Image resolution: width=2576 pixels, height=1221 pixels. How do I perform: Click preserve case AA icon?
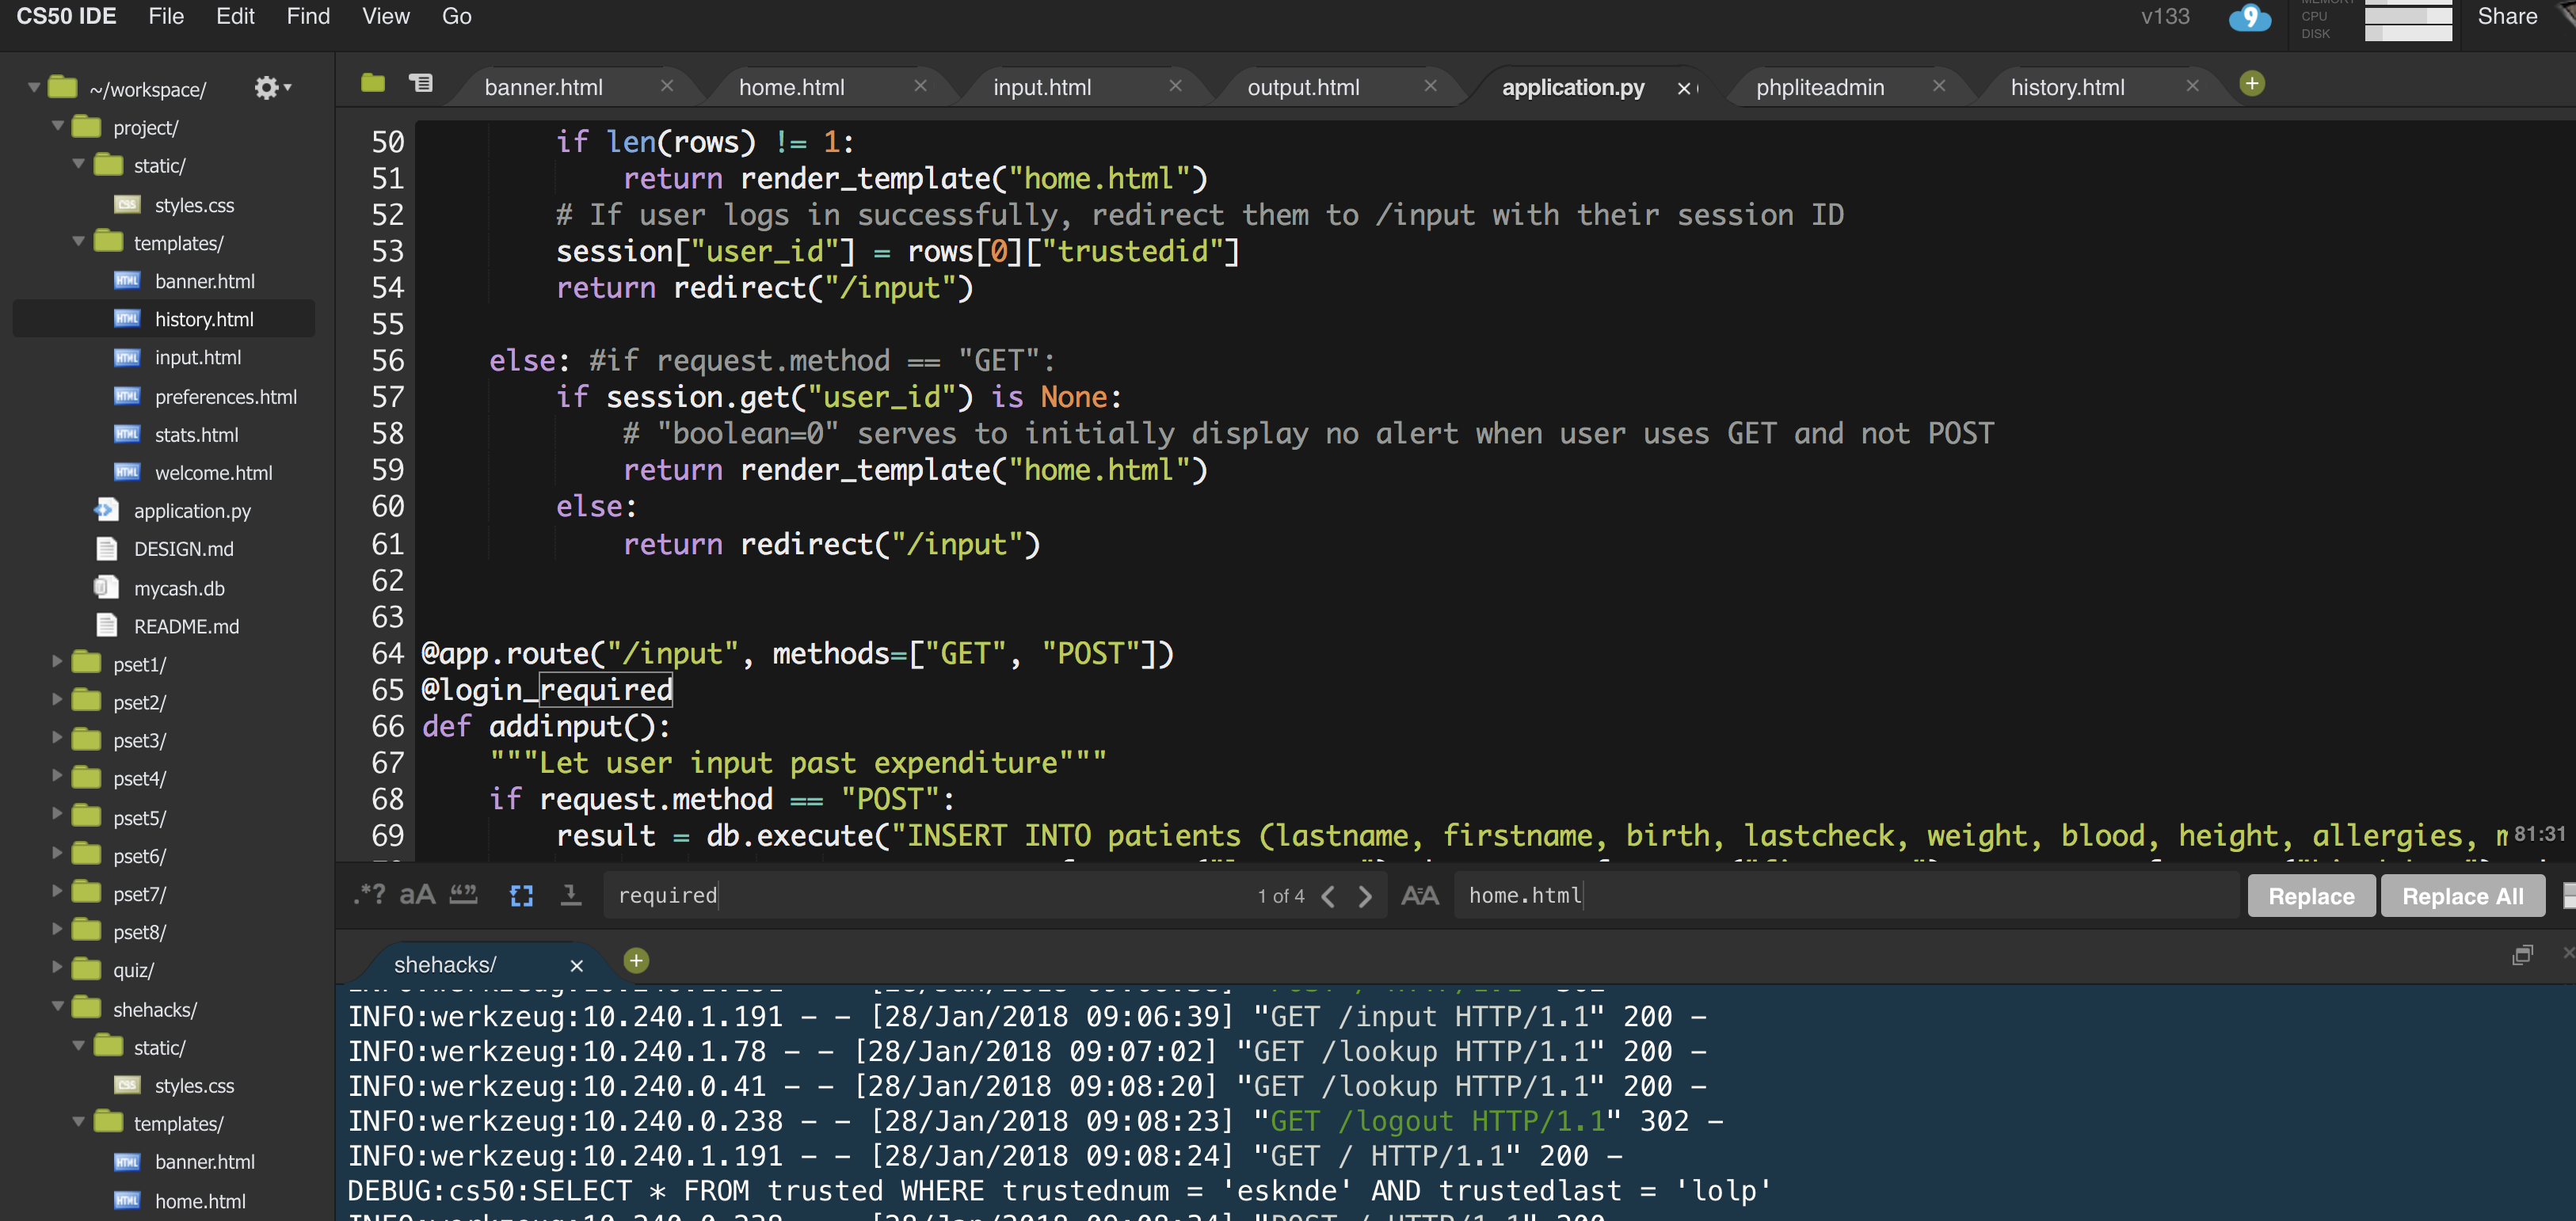tap(1419, 896)
